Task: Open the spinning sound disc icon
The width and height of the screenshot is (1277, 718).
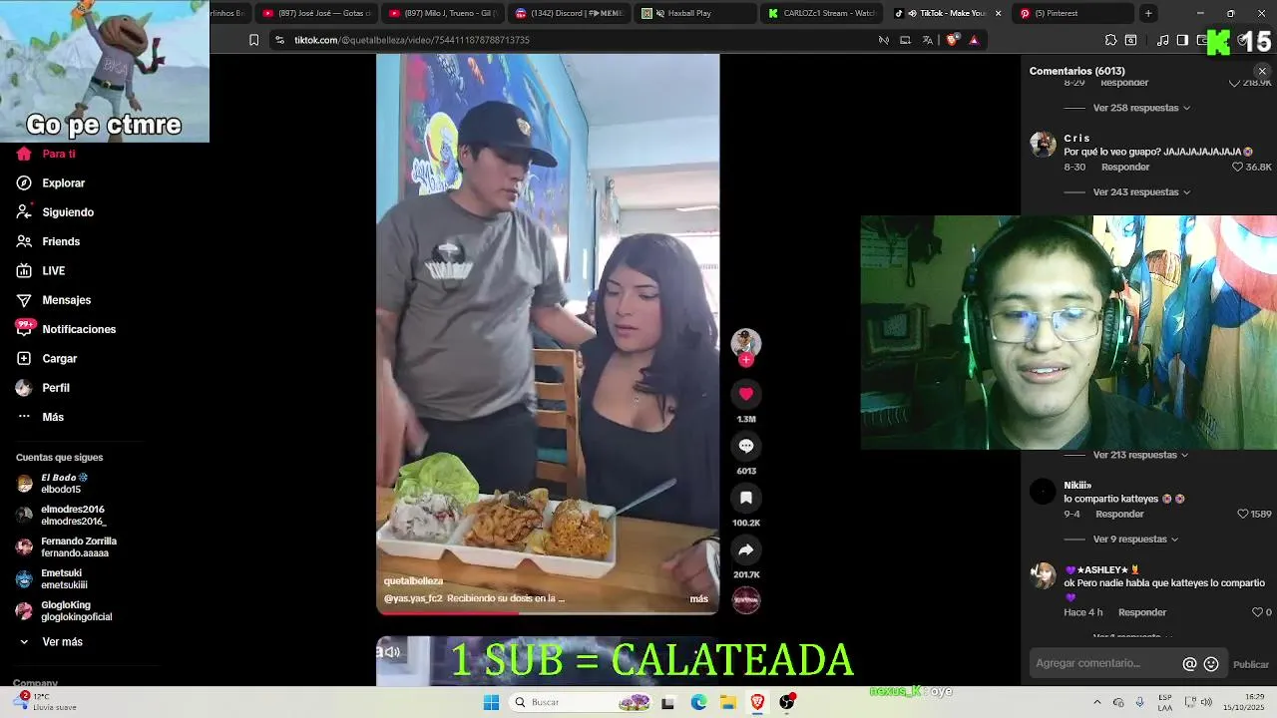Action: pos(746,600)
